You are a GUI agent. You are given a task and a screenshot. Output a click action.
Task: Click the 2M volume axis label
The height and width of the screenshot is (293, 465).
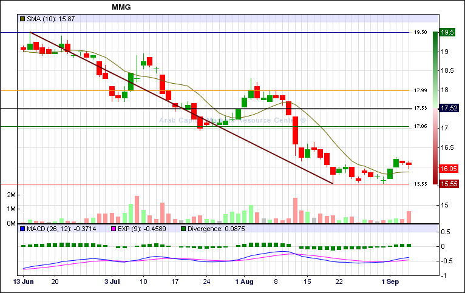click(12, 195)
